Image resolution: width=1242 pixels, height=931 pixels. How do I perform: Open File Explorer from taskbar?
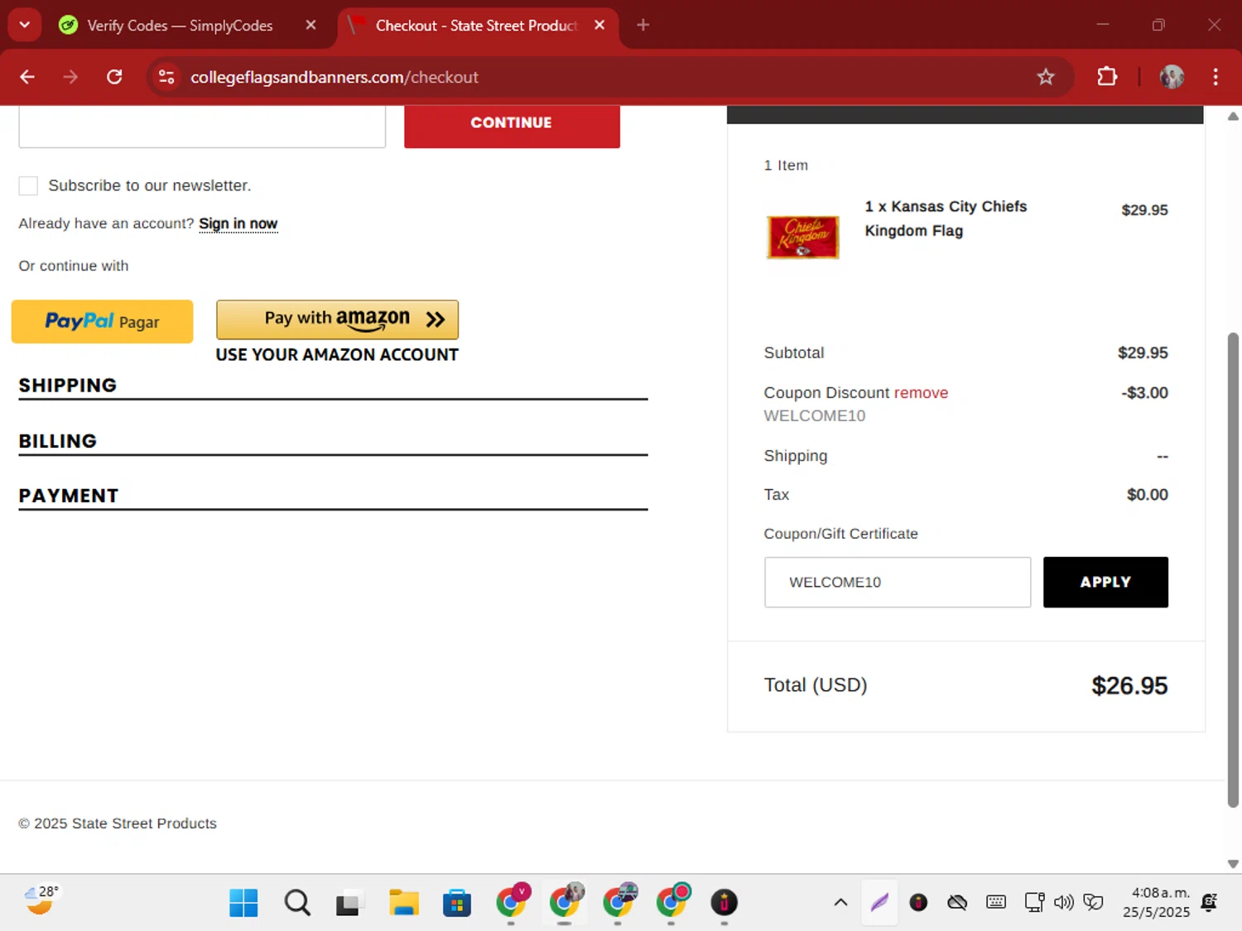coord(403,903)
